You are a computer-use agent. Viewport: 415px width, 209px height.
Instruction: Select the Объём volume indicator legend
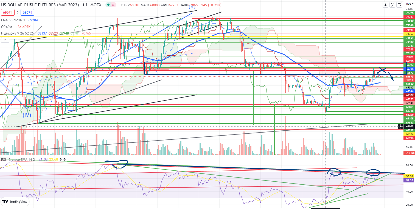(x=7, y=27)
